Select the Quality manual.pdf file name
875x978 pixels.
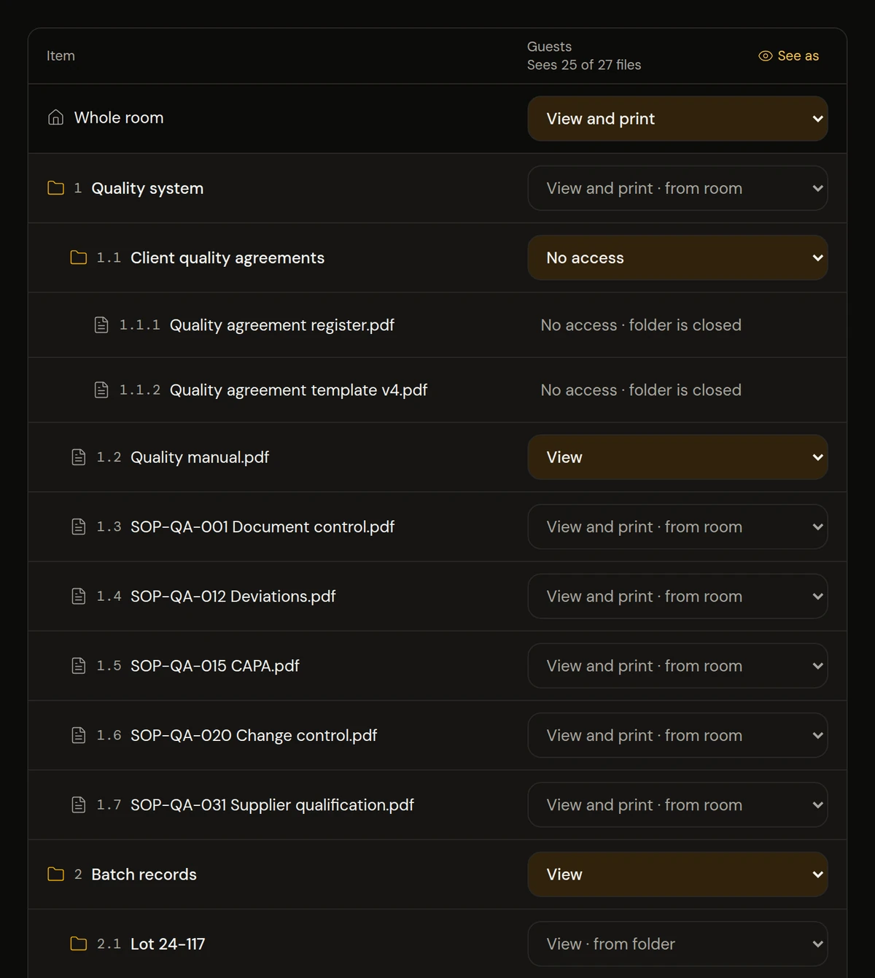[x=200, y=457]
